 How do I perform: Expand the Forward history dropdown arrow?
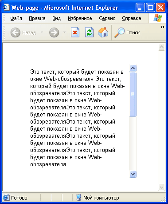(65, 32)
